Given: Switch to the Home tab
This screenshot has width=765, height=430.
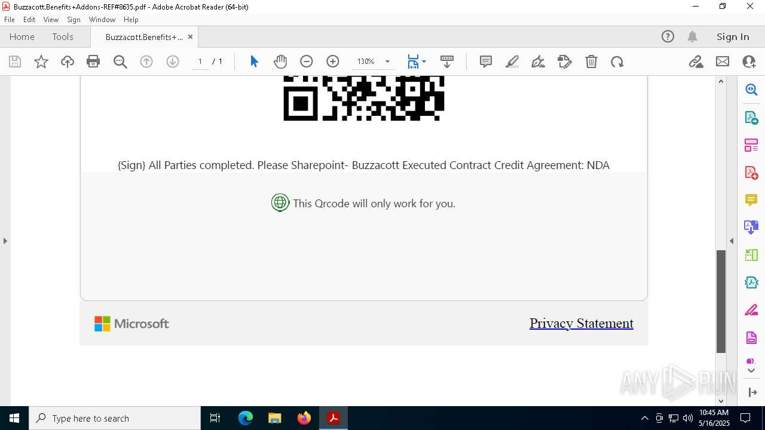Looking at the screenshot, I should click(22, 36).
